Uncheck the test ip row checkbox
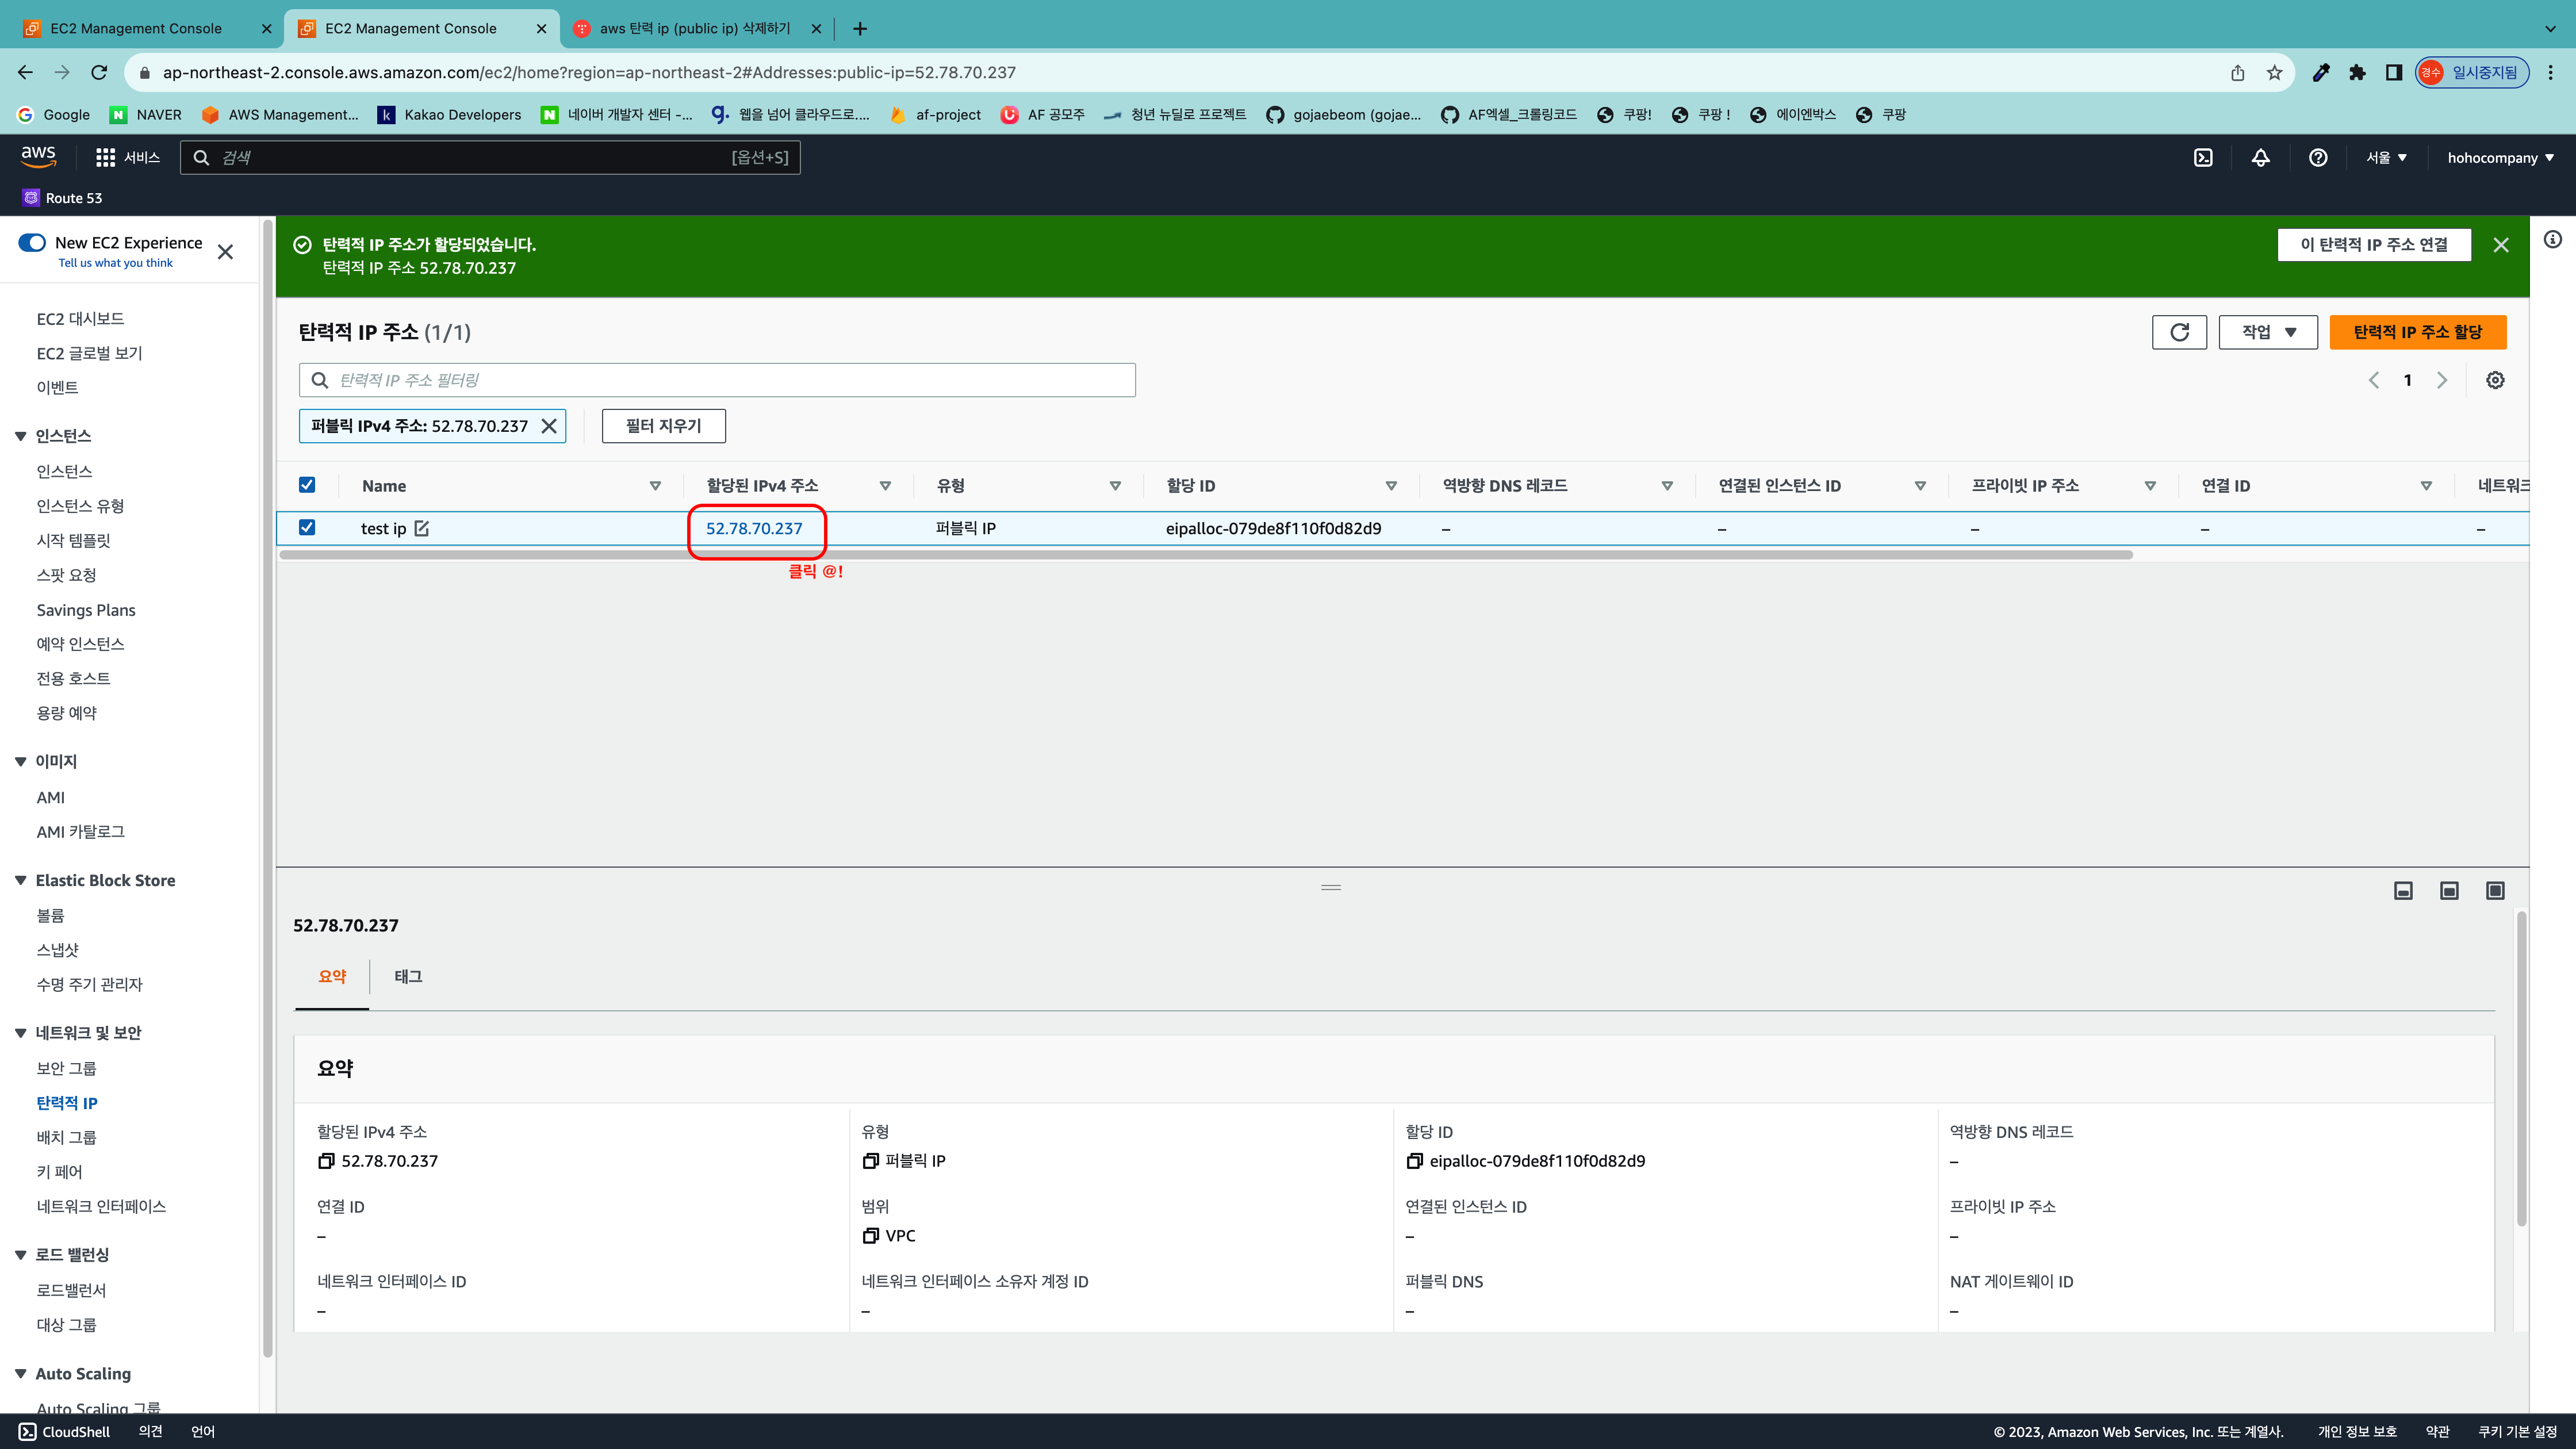 [x=307, y=528]
